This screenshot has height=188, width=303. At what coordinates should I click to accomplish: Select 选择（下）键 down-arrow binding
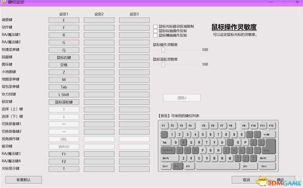[x=64, y=117]
